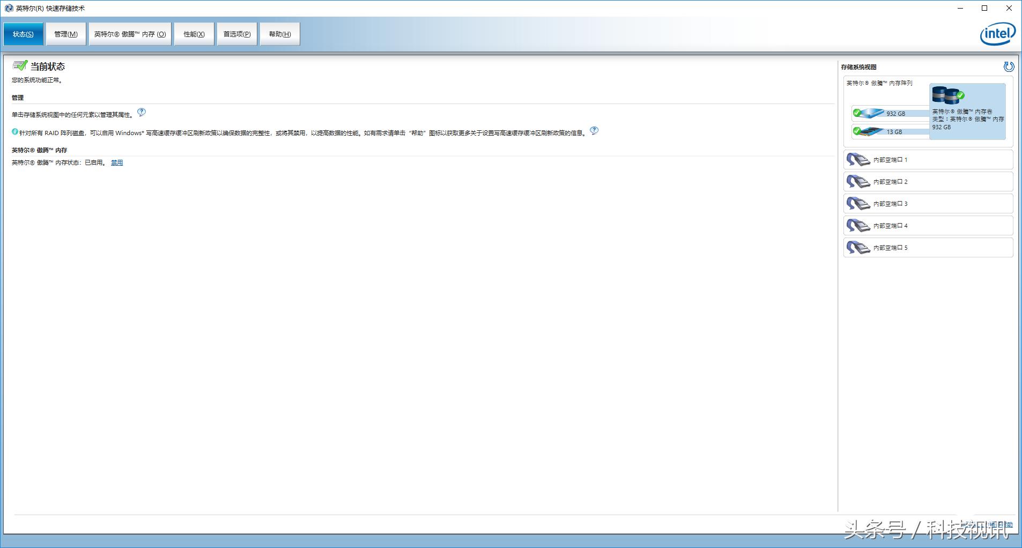Select the 内部空端口 5 port icon
The image size is (1022, 548).
[x=858, y=248]
